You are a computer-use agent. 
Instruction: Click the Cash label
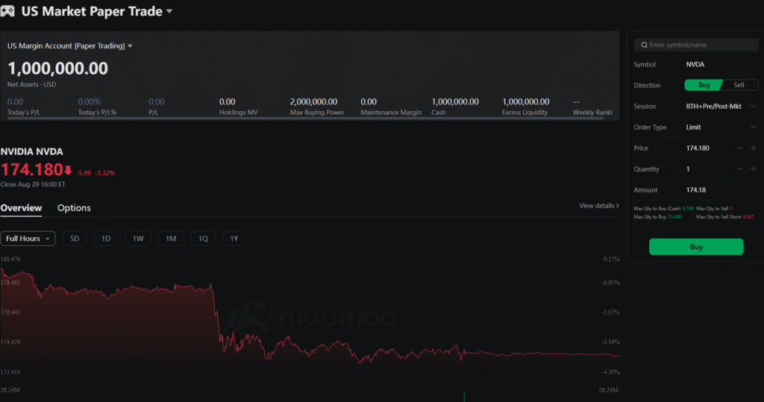(x=438, y=113)
